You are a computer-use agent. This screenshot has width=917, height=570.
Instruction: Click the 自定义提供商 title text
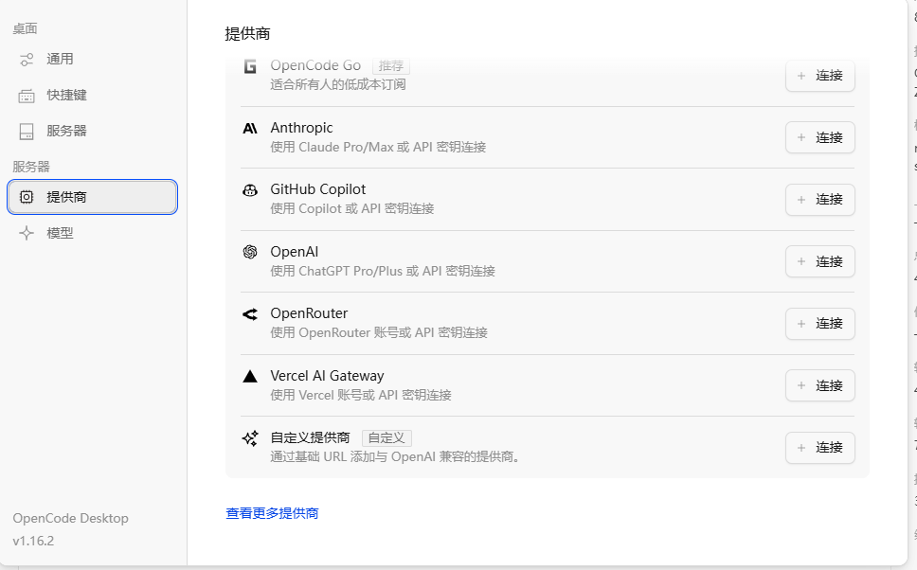(310, 437)
